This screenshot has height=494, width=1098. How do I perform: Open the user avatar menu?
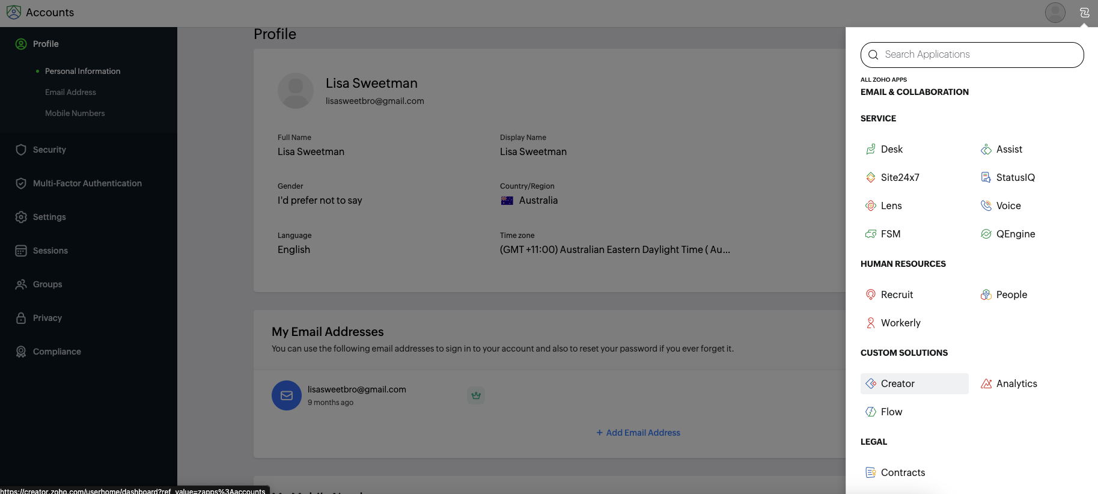click(x=1055, y=13)
